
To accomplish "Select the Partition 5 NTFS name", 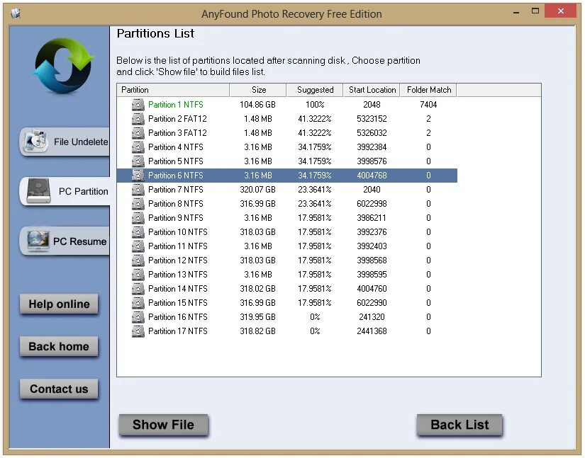I will [176, 161].
